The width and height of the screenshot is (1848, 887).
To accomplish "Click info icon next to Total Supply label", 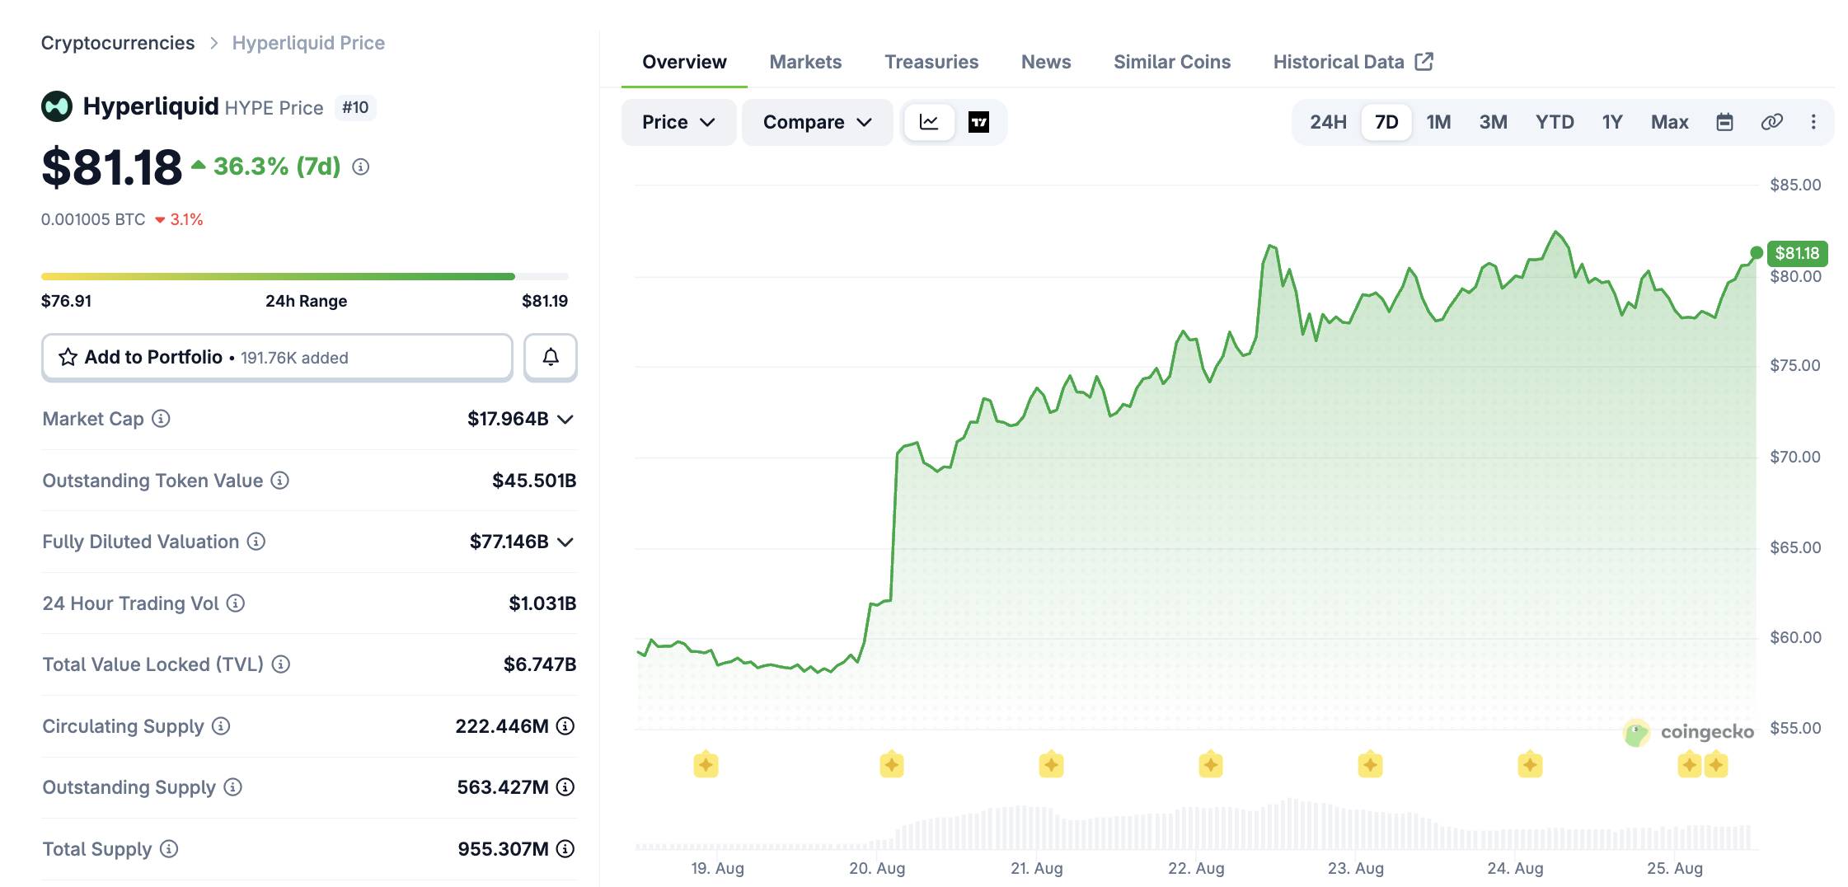I will click(169, 849).
